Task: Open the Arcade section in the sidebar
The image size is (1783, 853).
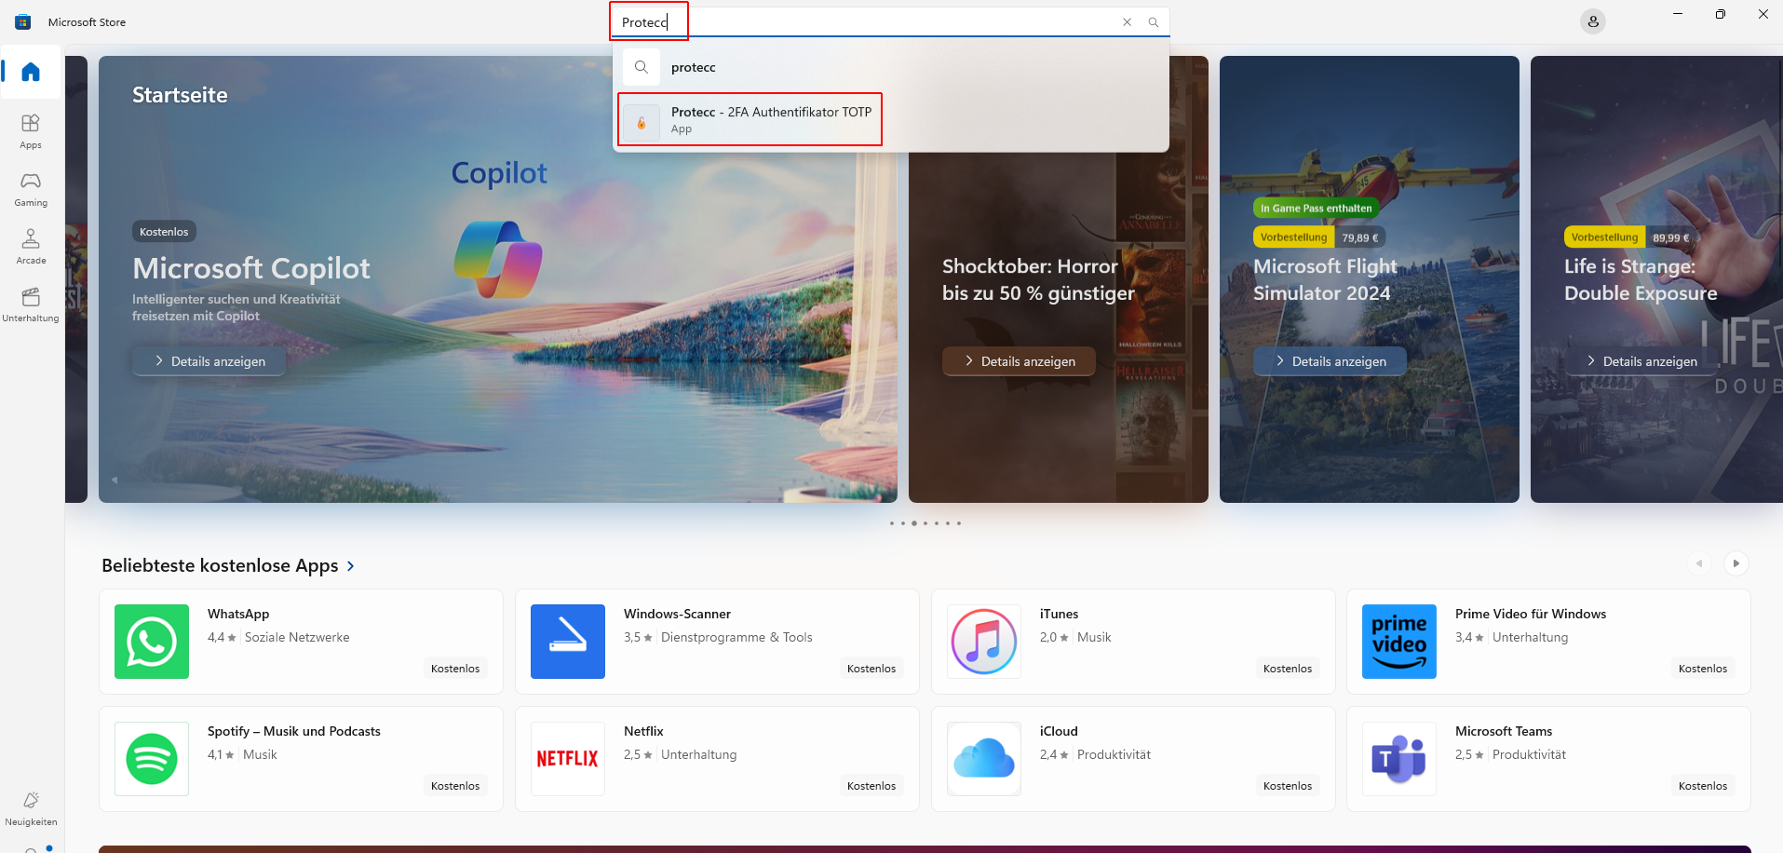Action: pos(31,247)
